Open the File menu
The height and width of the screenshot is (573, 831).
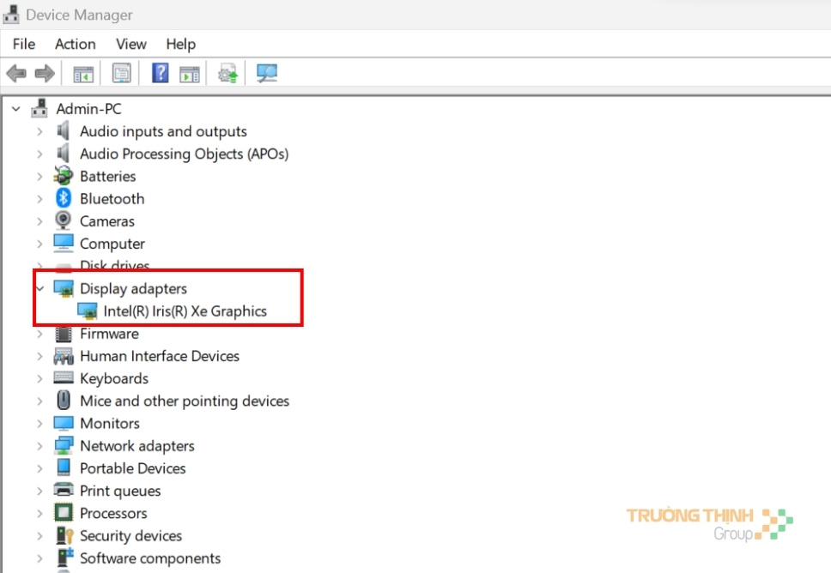23,44
